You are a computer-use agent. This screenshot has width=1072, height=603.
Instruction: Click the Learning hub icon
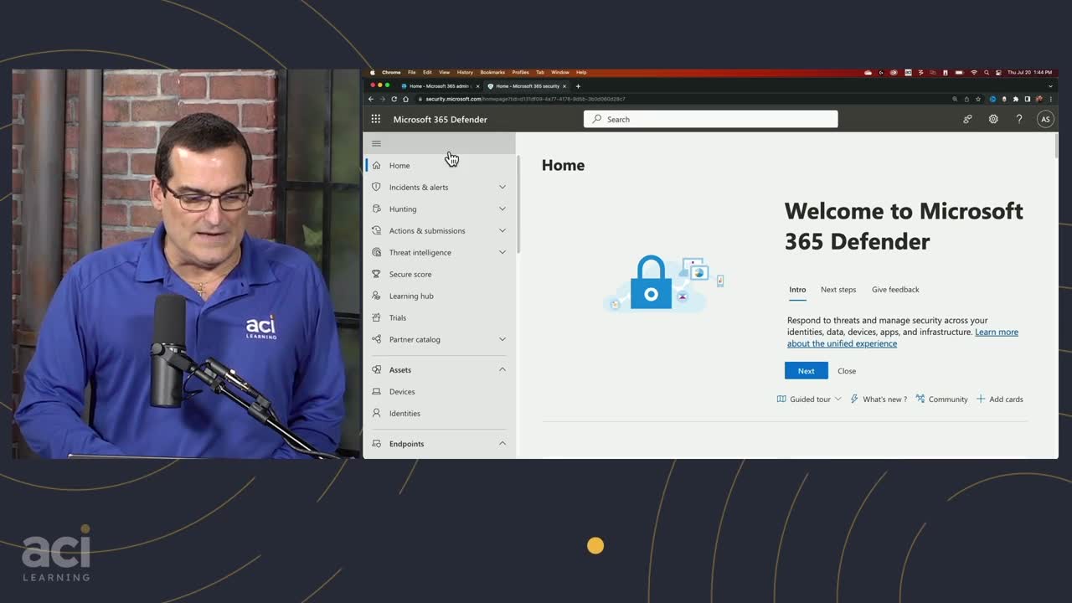click(x=376, y=296)
